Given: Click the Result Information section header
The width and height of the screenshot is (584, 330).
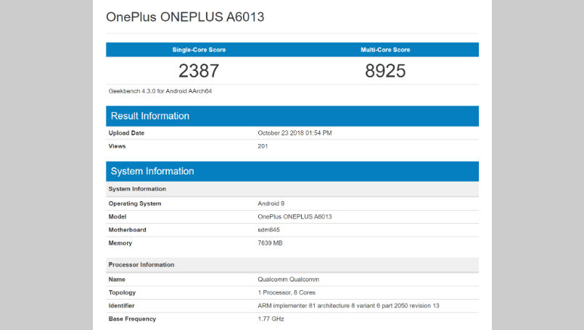Looking at the screenshot, I should pyautogui.click(x=292, y=116).
